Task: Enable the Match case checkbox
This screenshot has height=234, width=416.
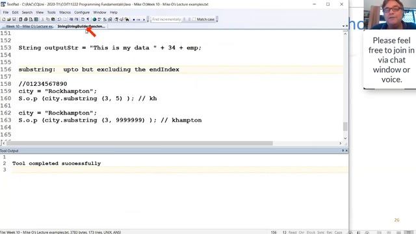Action: (x=194, y=19)
